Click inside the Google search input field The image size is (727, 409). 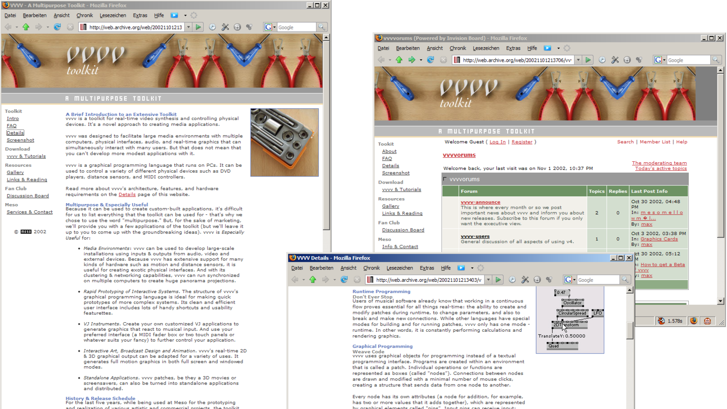tap(598, 279)
